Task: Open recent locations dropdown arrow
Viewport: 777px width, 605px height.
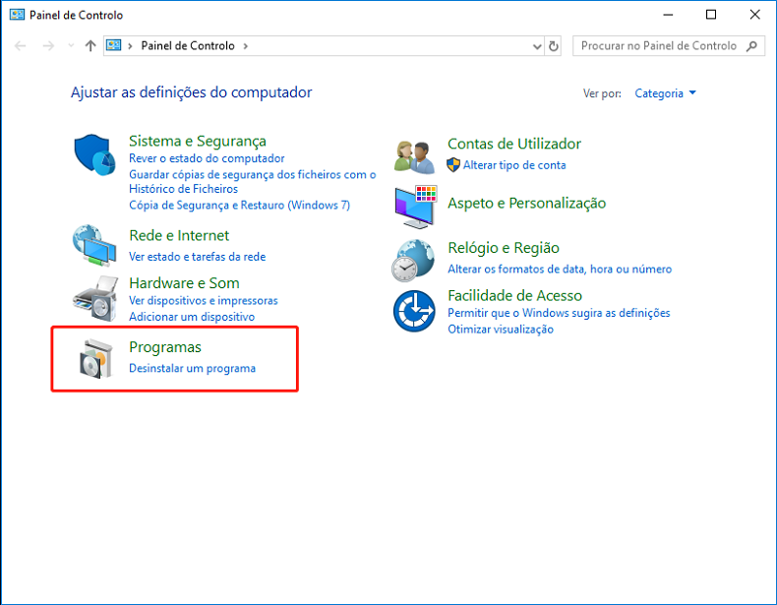Action: click(x=71, y=46)
